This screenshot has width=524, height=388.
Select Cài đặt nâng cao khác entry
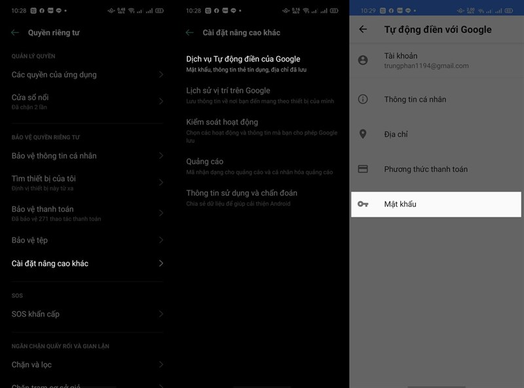87,264
